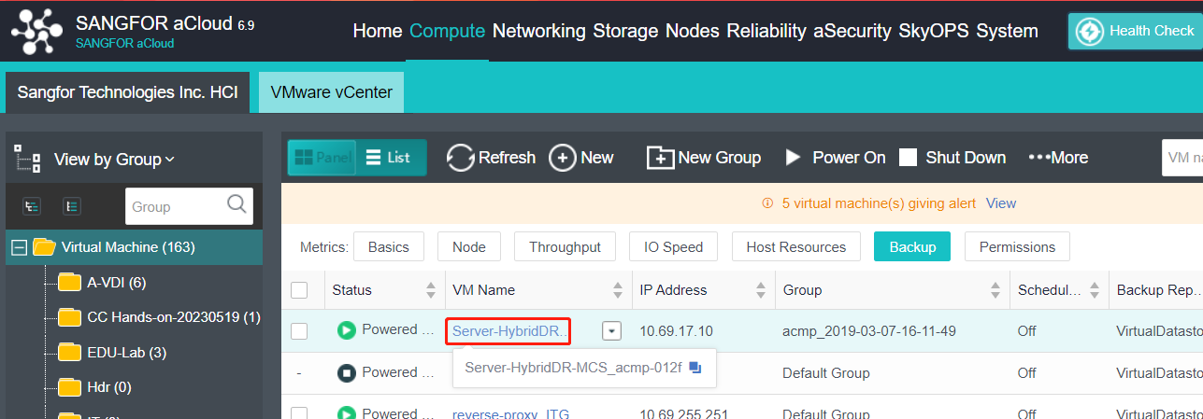
Task: Click the alert warning icon
Action: point(768,203)
